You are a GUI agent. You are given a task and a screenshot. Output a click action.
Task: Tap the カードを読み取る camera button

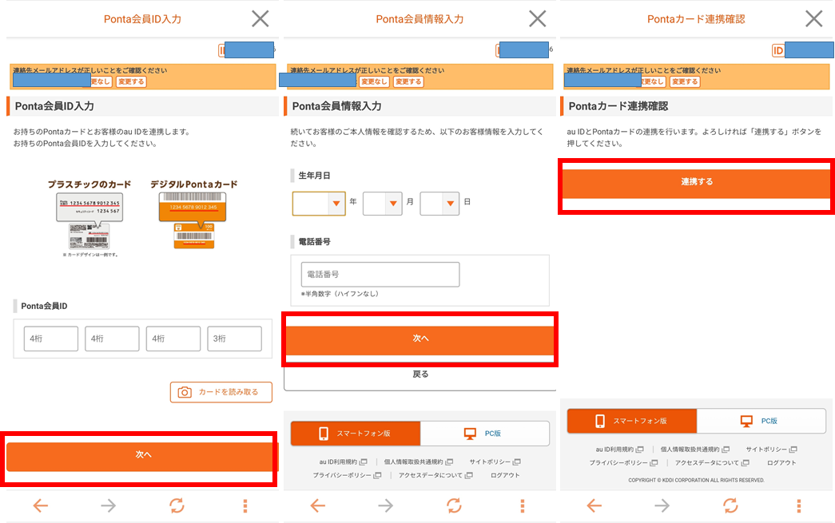tap(221, 392)
